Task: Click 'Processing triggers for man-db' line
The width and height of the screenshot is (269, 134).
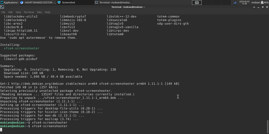Action: click(x=42, y=116)
